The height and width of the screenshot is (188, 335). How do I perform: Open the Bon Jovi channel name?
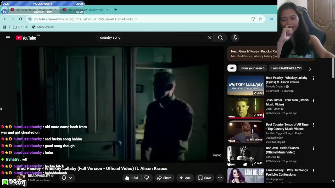coord(271,157)
